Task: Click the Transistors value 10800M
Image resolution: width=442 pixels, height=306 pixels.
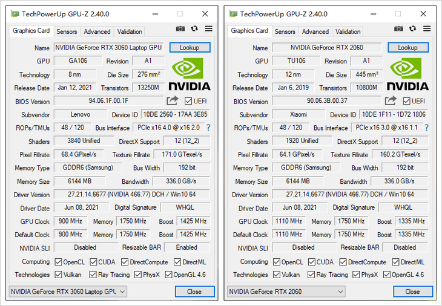Action: click(366, 88)
